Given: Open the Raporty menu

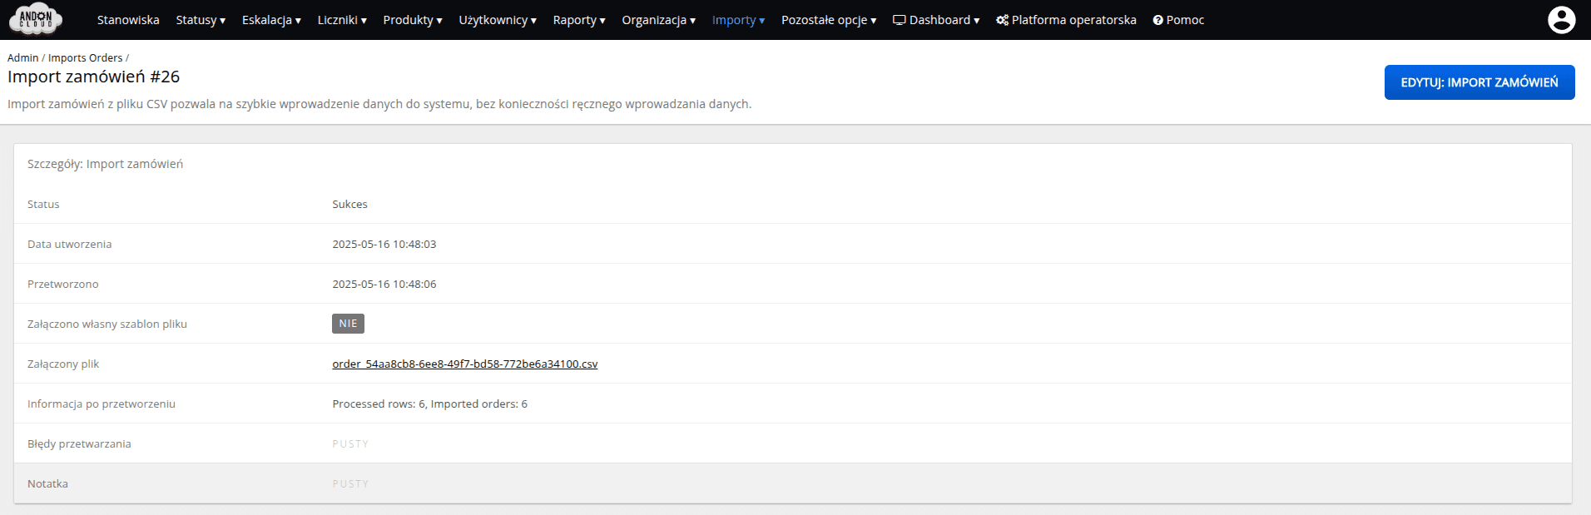Looking at the screenshot, I should pyautogui.click(x=579, y=20).
